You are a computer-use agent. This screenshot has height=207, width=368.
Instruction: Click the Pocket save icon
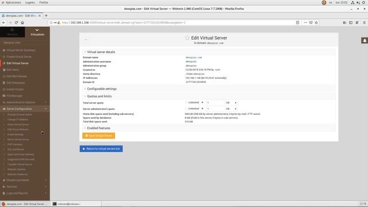(x=310, y=23)
